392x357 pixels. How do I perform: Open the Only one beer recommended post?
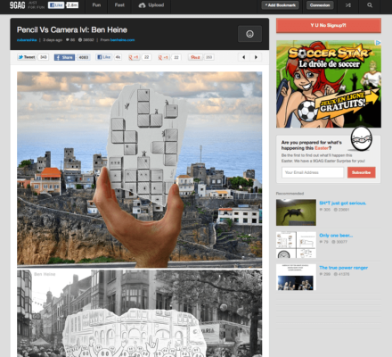pos(336,236)
